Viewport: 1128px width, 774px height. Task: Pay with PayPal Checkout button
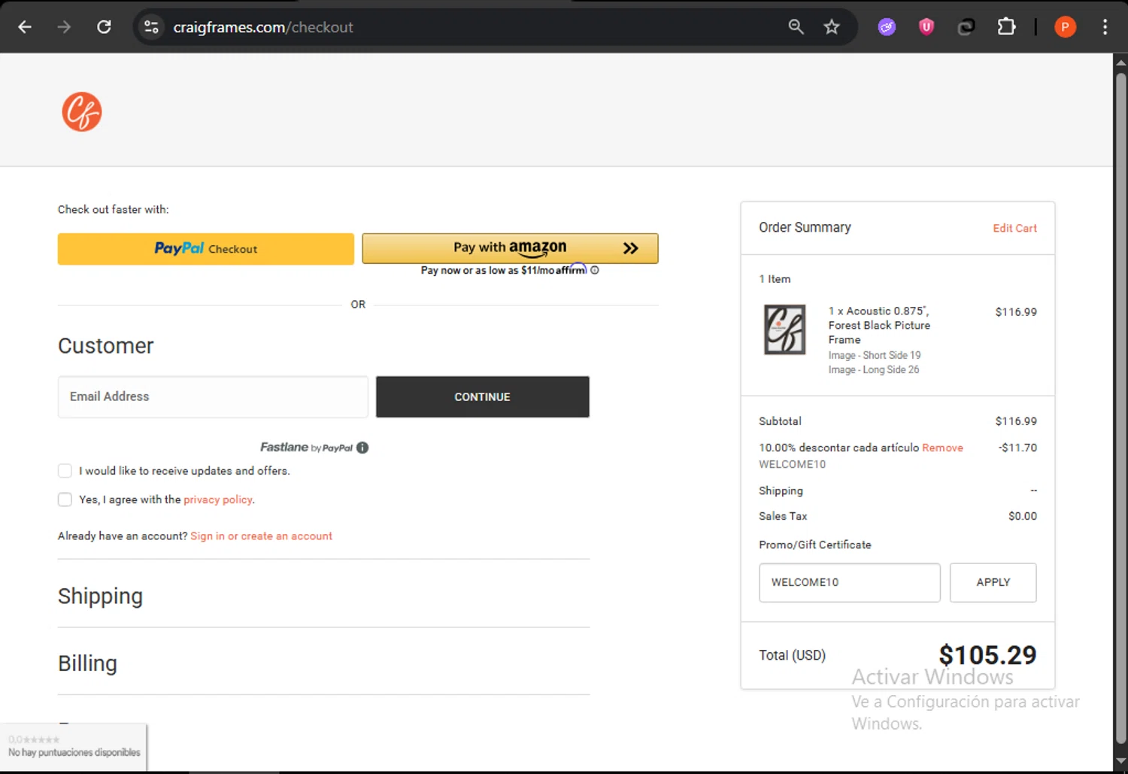click(x=206, y=249)
